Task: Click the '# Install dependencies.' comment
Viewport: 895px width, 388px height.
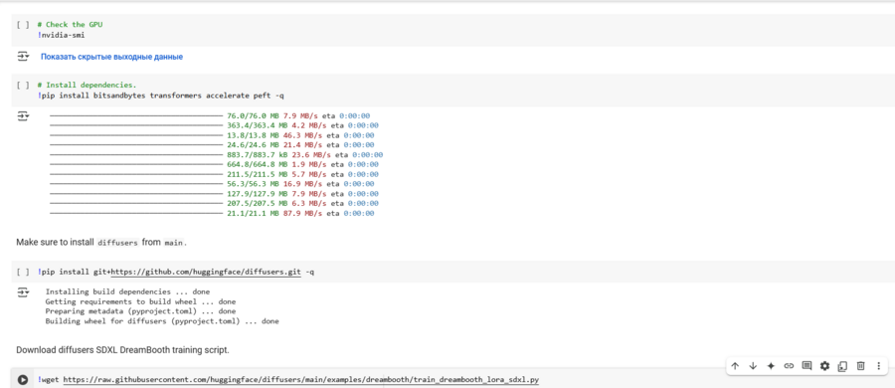Action: (87, 86)
